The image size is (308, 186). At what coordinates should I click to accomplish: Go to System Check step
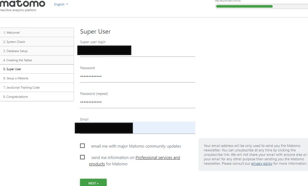[37, 42]
